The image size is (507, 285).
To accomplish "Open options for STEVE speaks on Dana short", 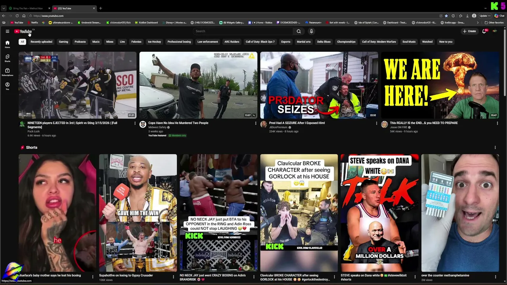I will (415, 277).
